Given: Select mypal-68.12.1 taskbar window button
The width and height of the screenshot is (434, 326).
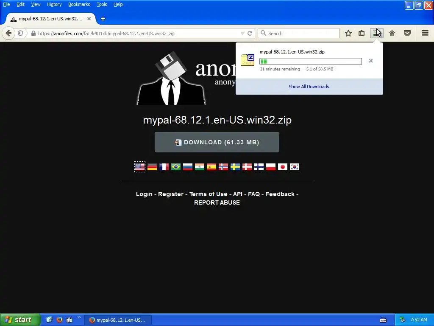Looking at the screenshot, I should 118,320.
